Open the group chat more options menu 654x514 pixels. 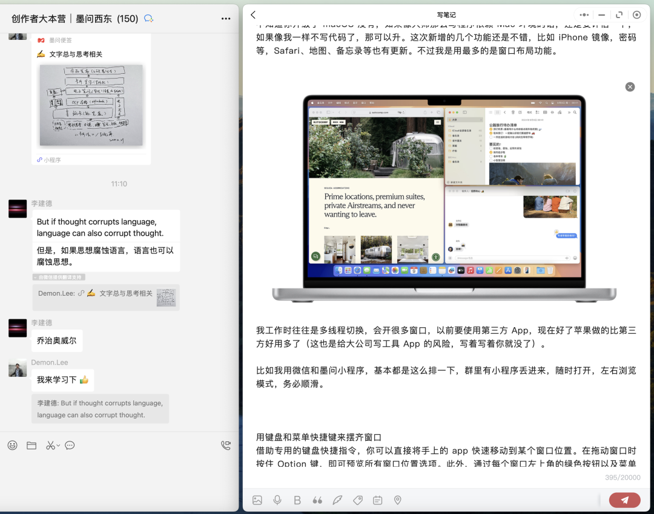pos(226,19)
